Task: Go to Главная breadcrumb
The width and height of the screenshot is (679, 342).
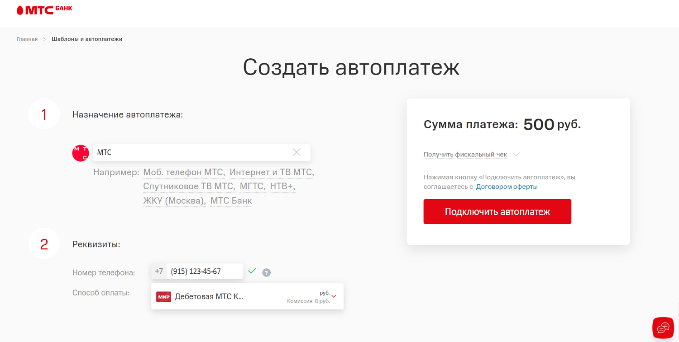Action: pos(27,39)
